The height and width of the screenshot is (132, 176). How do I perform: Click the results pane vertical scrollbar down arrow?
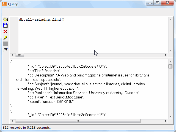coord(170,117)
